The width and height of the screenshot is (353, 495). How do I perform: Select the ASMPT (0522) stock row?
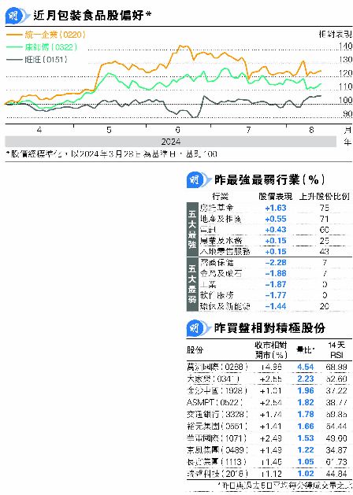[269, 402]
